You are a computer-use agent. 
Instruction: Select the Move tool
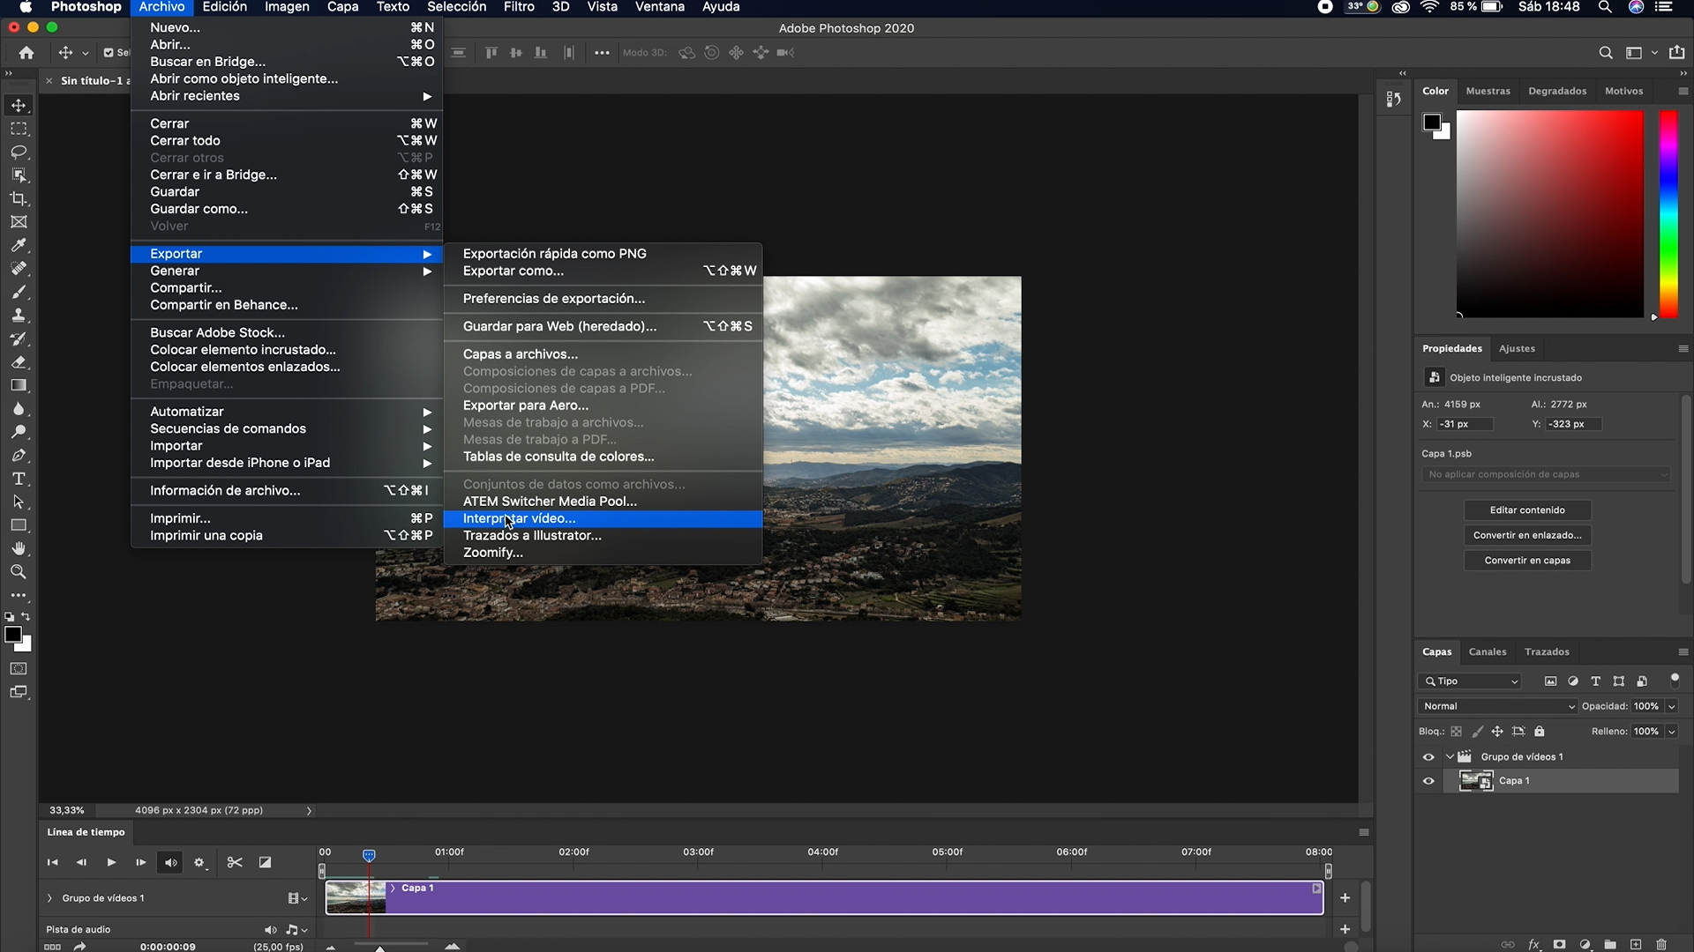coord(19,105)
